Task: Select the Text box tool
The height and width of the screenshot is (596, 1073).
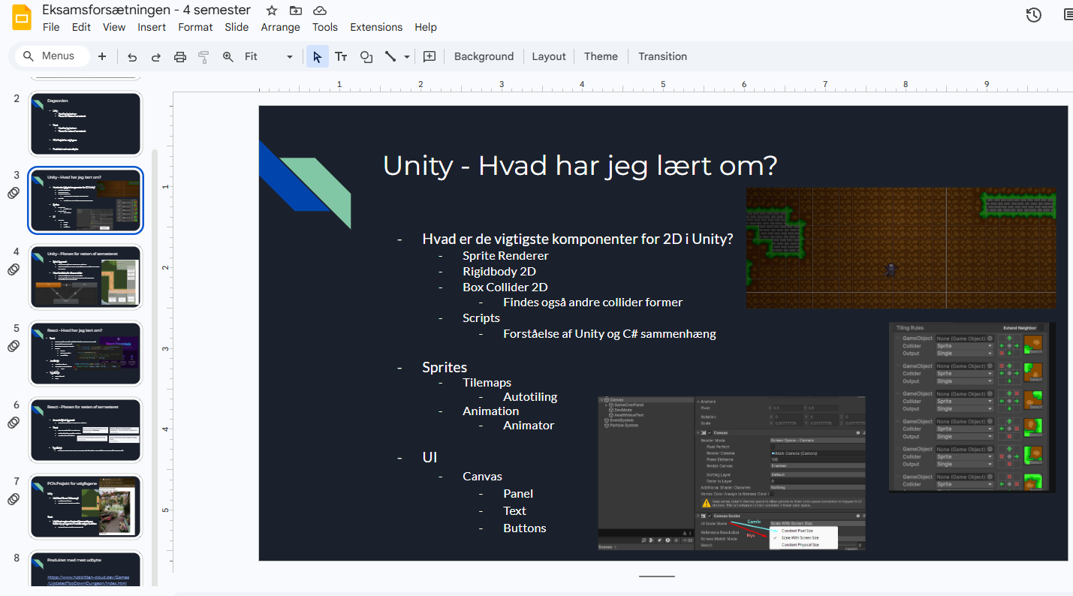Action: click(x=341, y=56)
